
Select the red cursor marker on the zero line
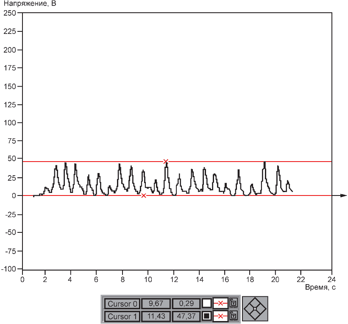(144, 196)
